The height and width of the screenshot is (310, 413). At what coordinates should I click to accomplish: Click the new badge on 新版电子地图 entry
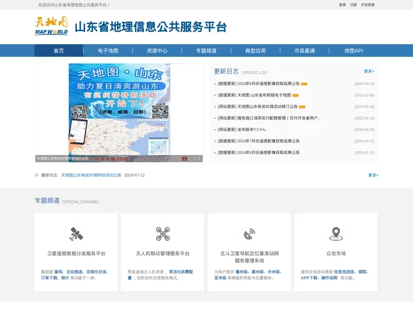[295, 95]
